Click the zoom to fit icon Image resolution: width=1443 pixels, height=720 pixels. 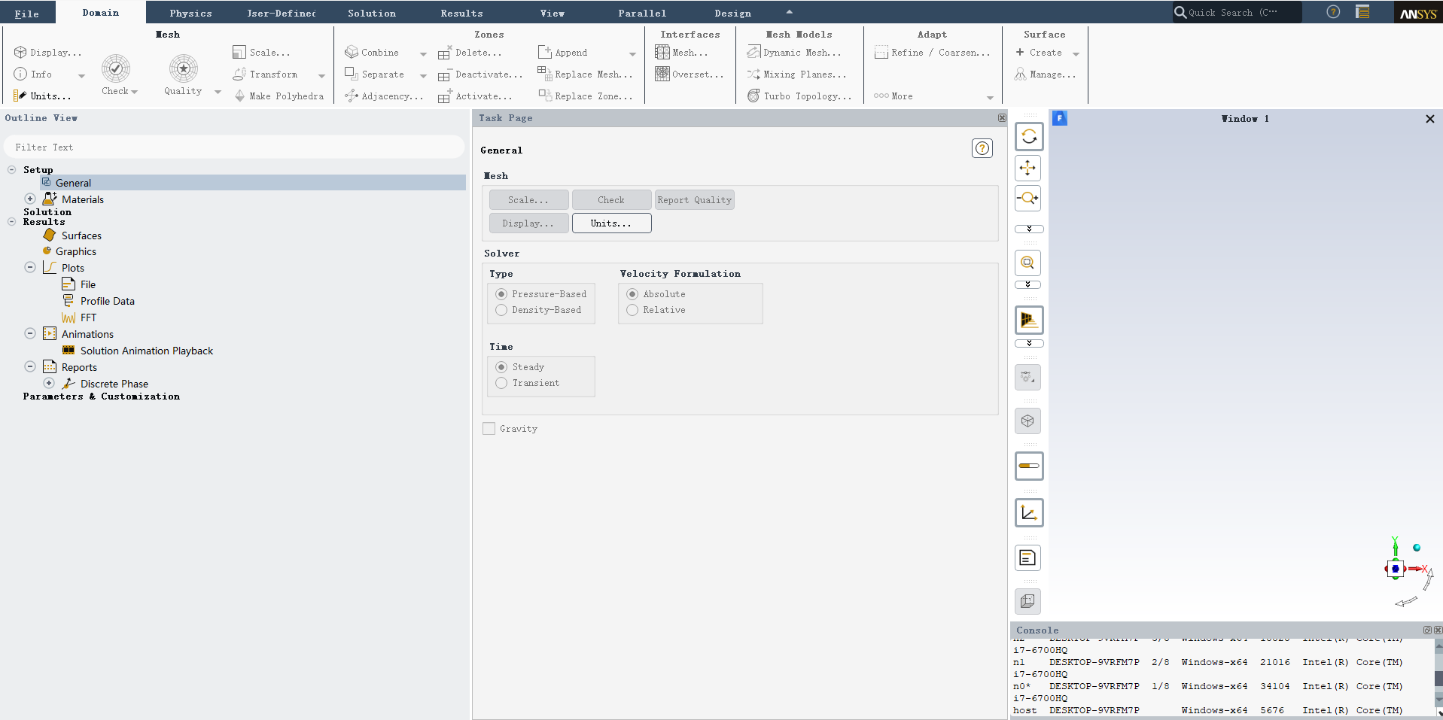tap(1028, 263)
